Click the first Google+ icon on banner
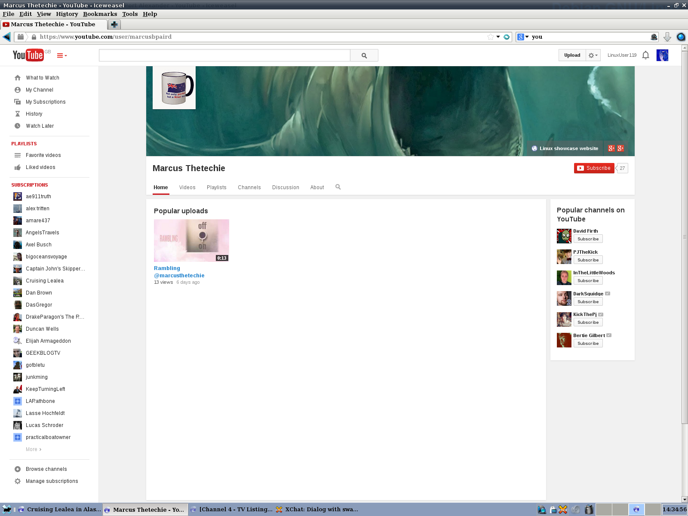The height and width of the screenshot is (516, 688). pos(611,148)
